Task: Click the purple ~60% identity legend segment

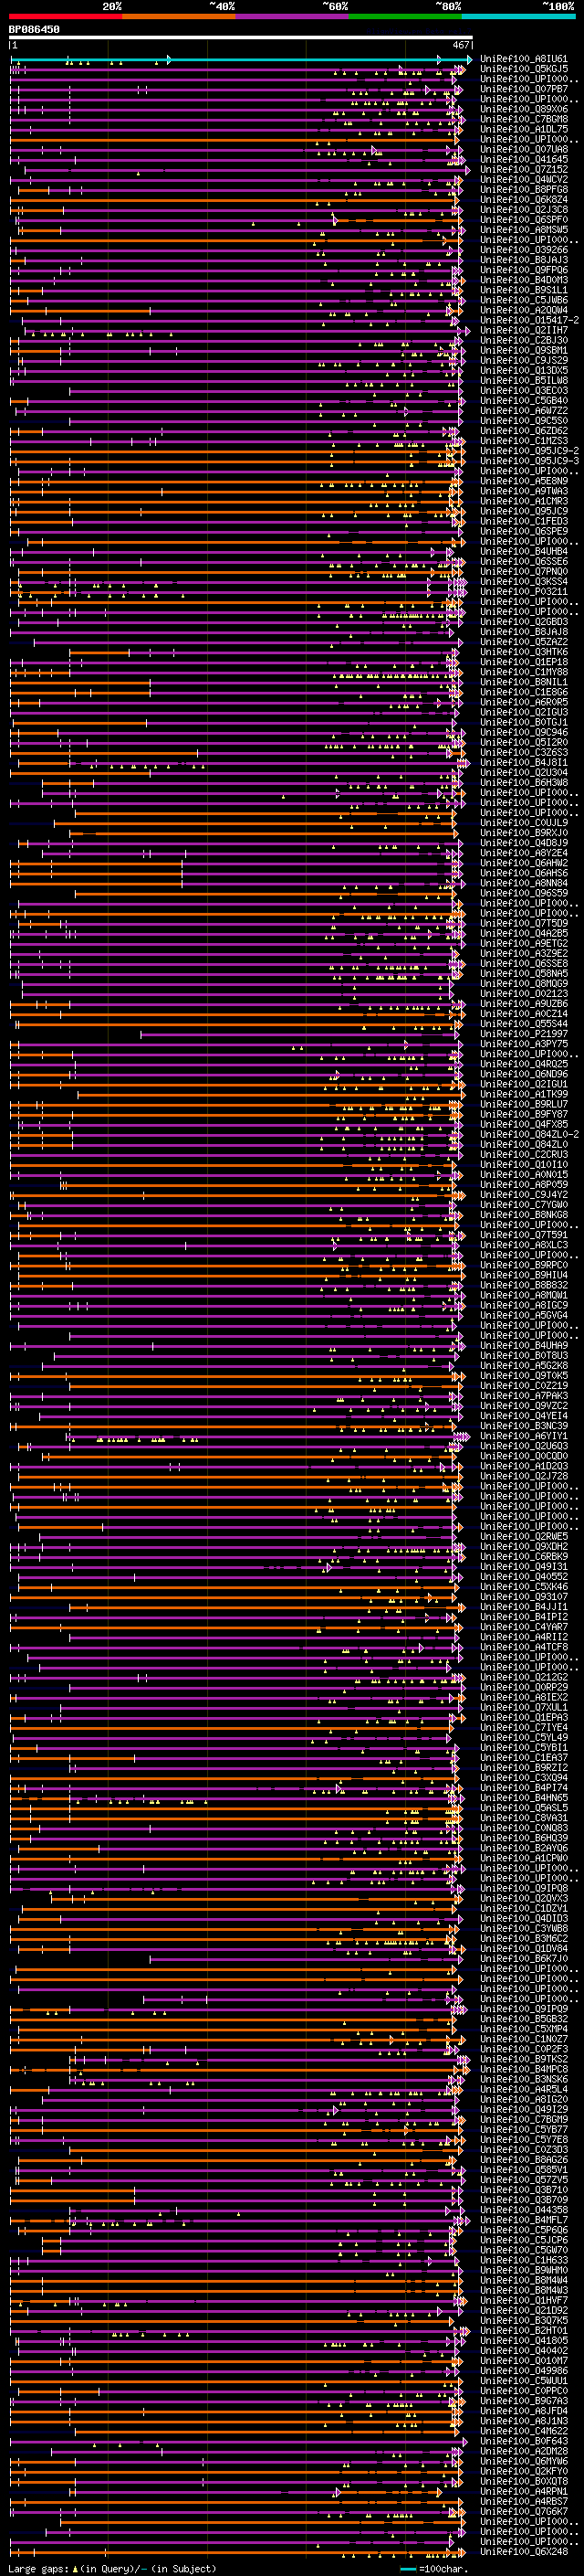Action: click(293, 16)
